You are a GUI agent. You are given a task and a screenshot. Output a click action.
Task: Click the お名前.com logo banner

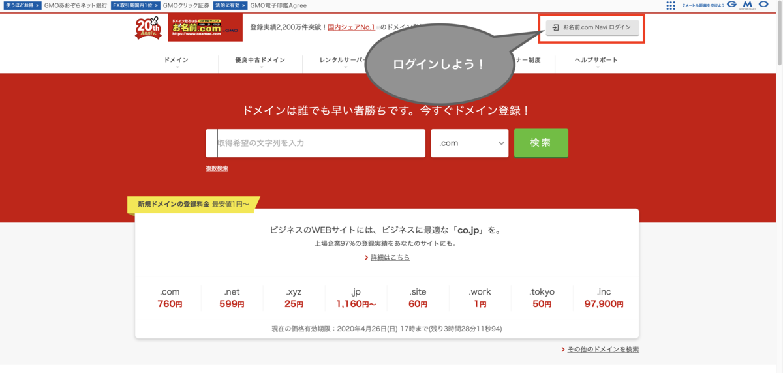click(x=205, y=27)
